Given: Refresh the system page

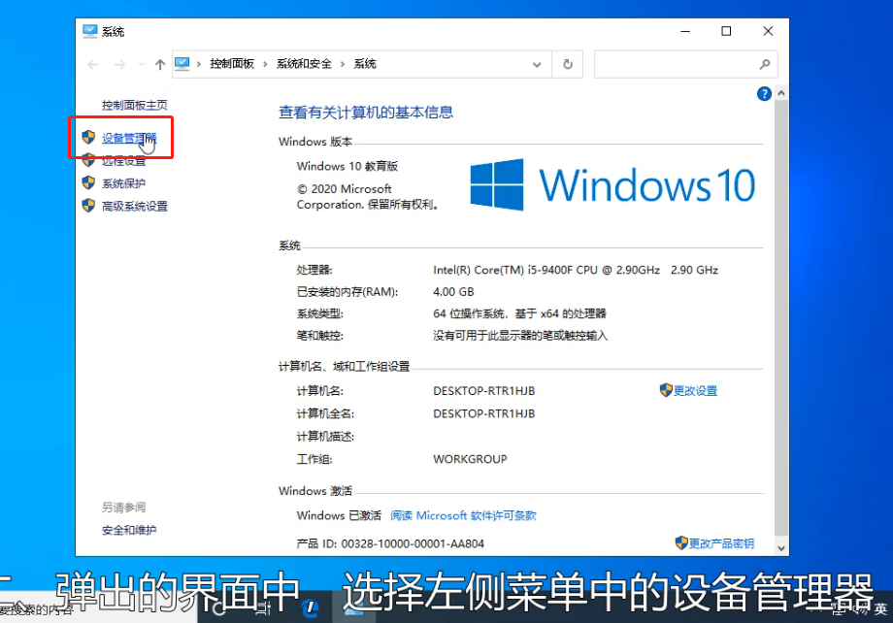Looking at the screenshot, I should [x=568, y=64].
